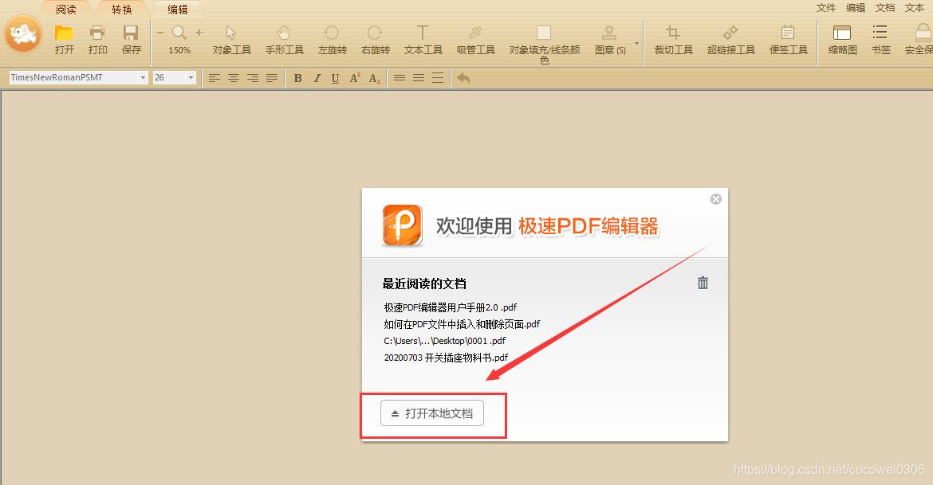Close the welcome dialog
The height and width of the screenshot is (485, 933).
[716, 199]
